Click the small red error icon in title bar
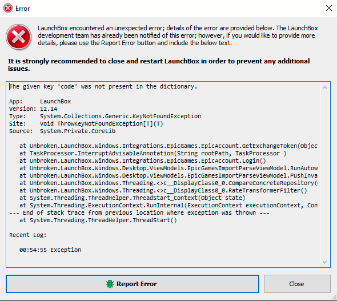This screenshot has height=301, width=337. point(8,9)
